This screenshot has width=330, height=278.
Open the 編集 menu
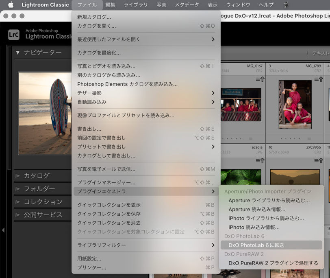(110, 4)
